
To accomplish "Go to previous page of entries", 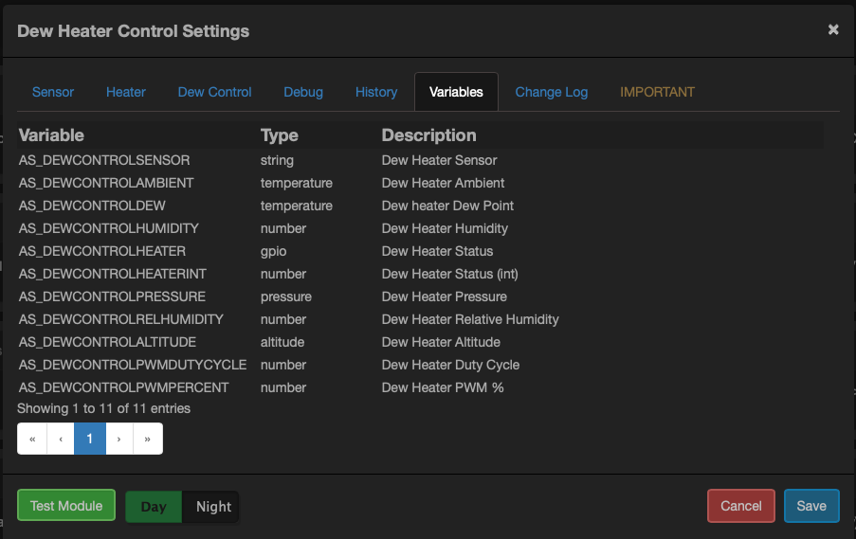I will tap(61, 439).
